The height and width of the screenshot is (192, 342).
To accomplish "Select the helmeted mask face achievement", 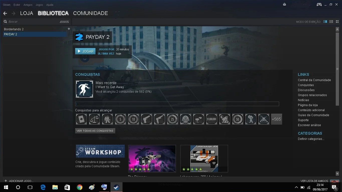I will (x=186, y=119).
